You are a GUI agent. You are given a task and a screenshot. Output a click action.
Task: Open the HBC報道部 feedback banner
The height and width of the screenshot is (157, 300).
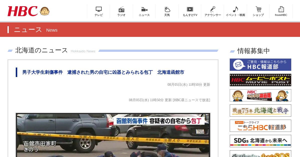(260, 65)
